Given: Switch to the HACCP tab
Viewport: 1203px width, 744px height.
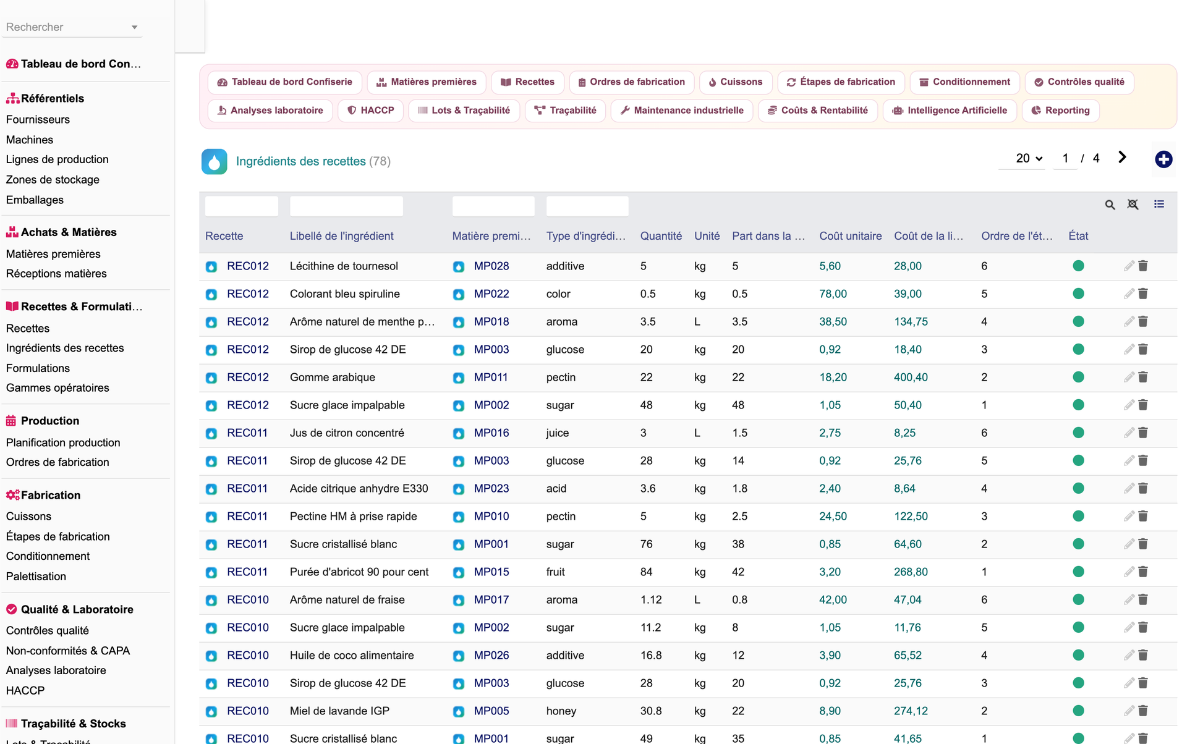Looking at the screenshot, I should (370, 111).
